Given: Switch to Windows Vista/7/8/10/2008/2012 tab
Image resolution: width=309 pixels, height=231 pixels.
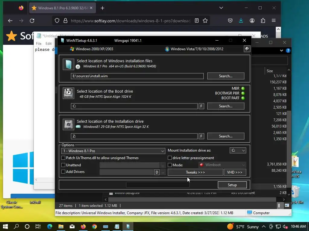Looking at the screenshot, I should (x=194, y=49).
